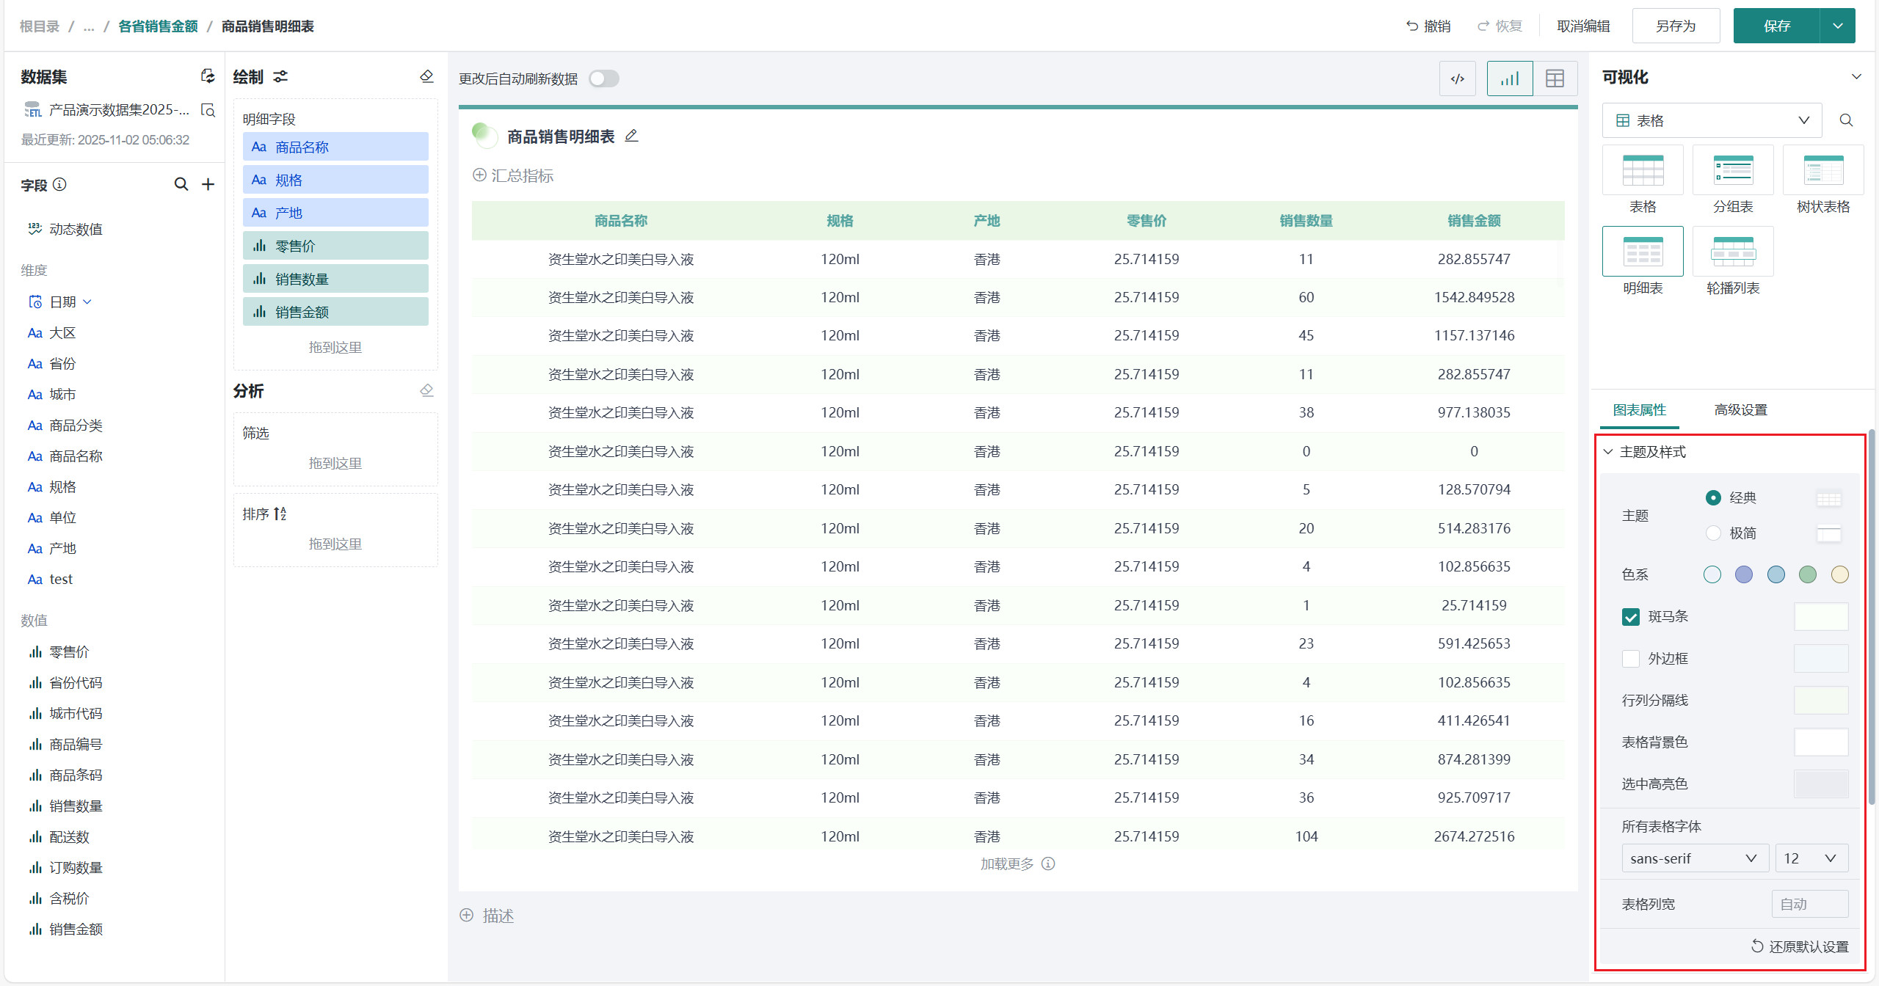Open the 表格 visualization type dropdown
The image size is (1879, 986).
(x=1712, y=120)
